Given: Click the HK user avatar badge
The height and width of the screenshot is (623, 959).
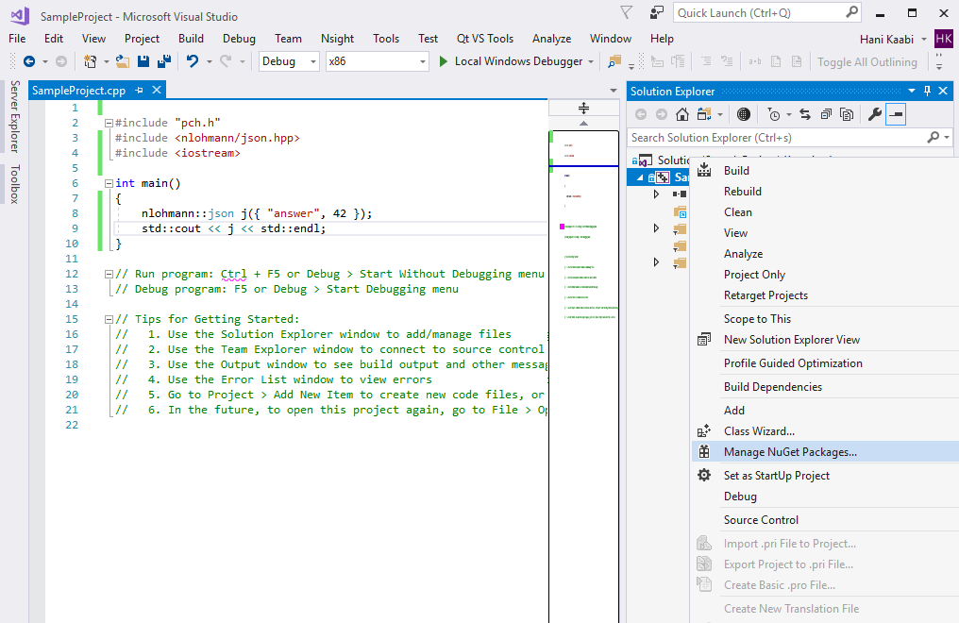Looking at the screenshot, I should [944, 39].
